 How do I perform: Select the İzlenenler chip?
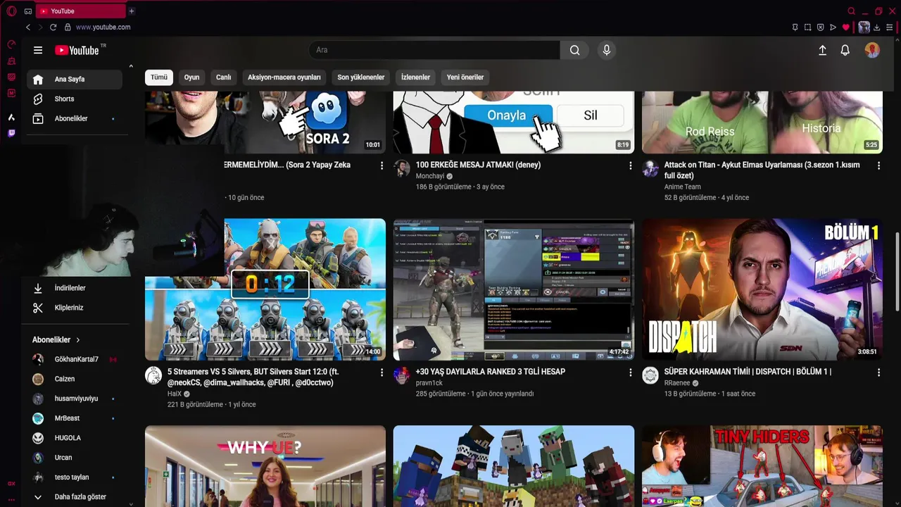coord(415,77)
